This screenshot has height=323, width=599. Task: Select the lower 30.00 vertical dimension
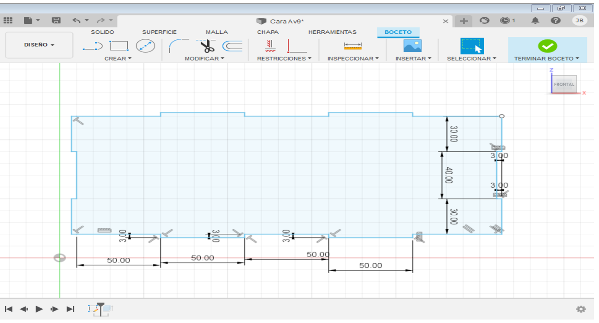[454, 216]
